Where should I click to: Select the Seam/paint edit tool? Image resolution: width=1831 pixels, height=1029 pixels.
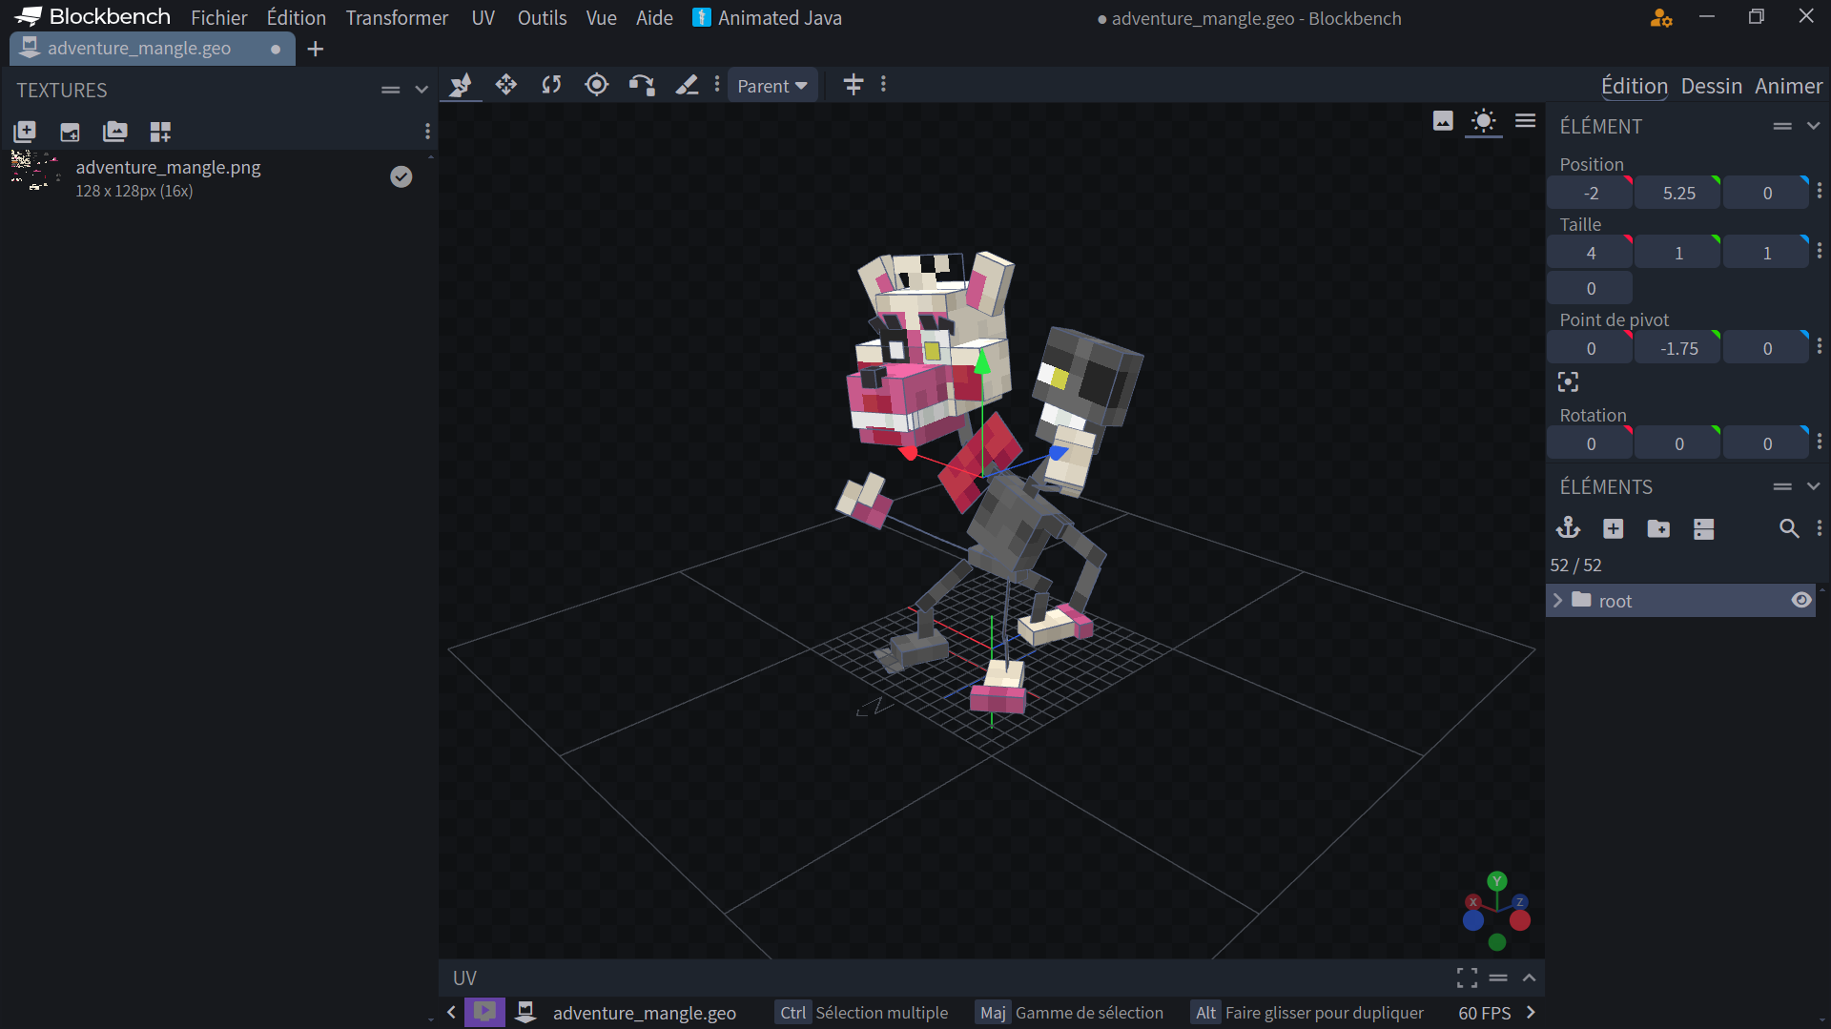pos(687,86)
